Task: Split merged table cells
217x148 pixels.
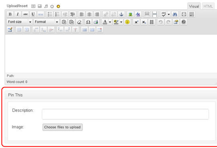Action: 84,30
